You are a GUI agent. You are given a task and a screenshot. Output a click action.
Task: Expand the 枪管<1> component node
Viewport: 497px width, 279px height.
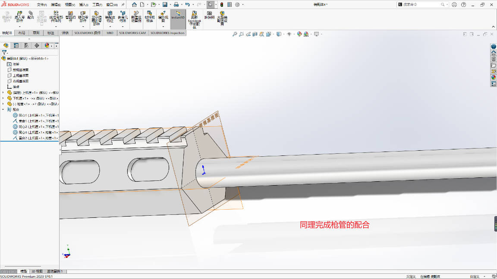[x=3, y=104]
